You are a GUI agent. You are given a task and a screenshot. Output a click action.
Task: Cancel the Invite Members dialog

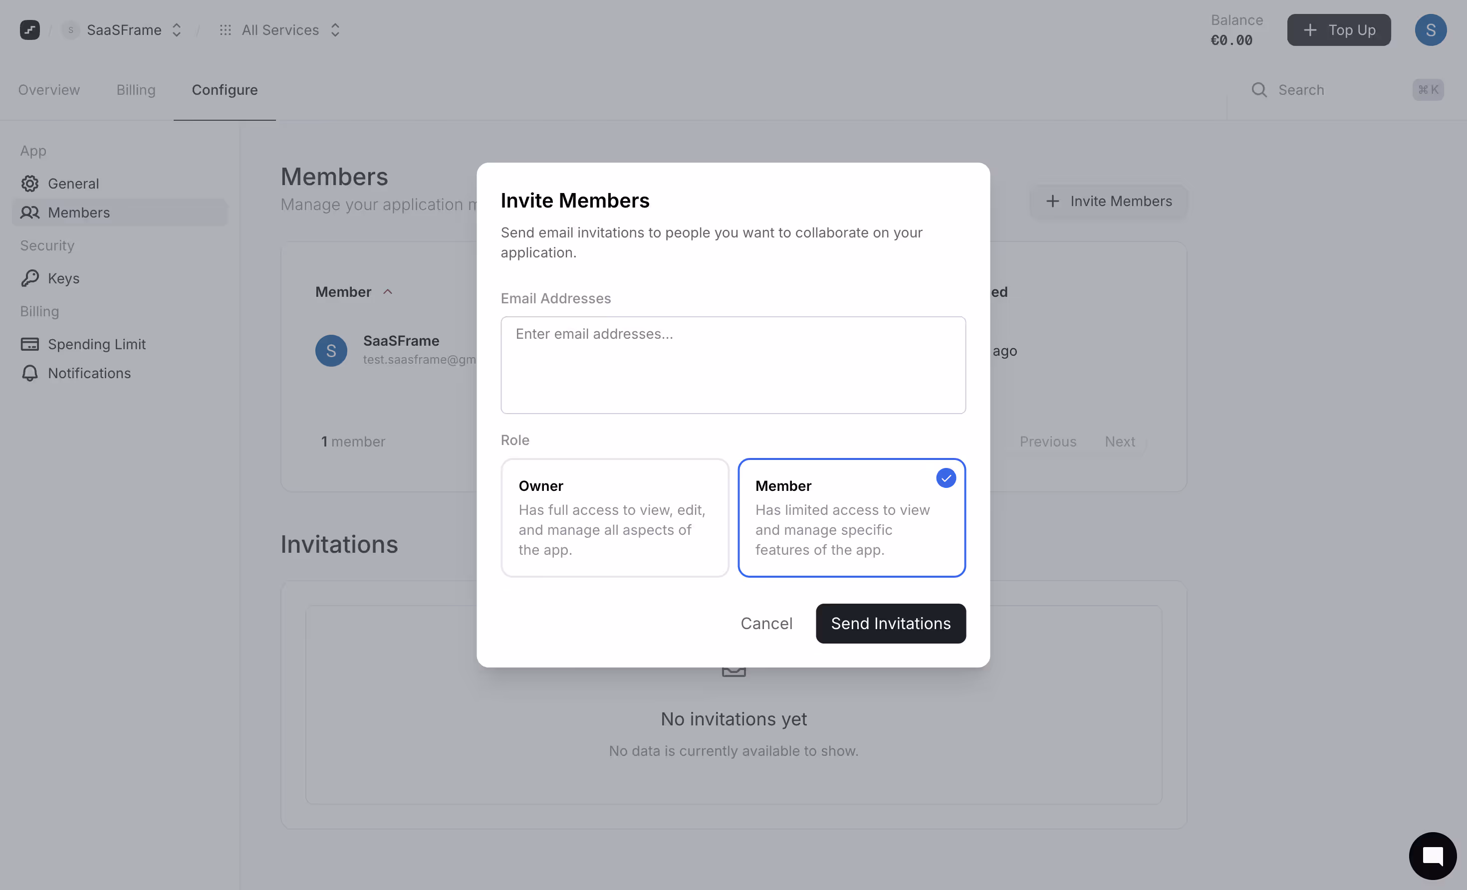pyautogui.click(x=766, y=623)
